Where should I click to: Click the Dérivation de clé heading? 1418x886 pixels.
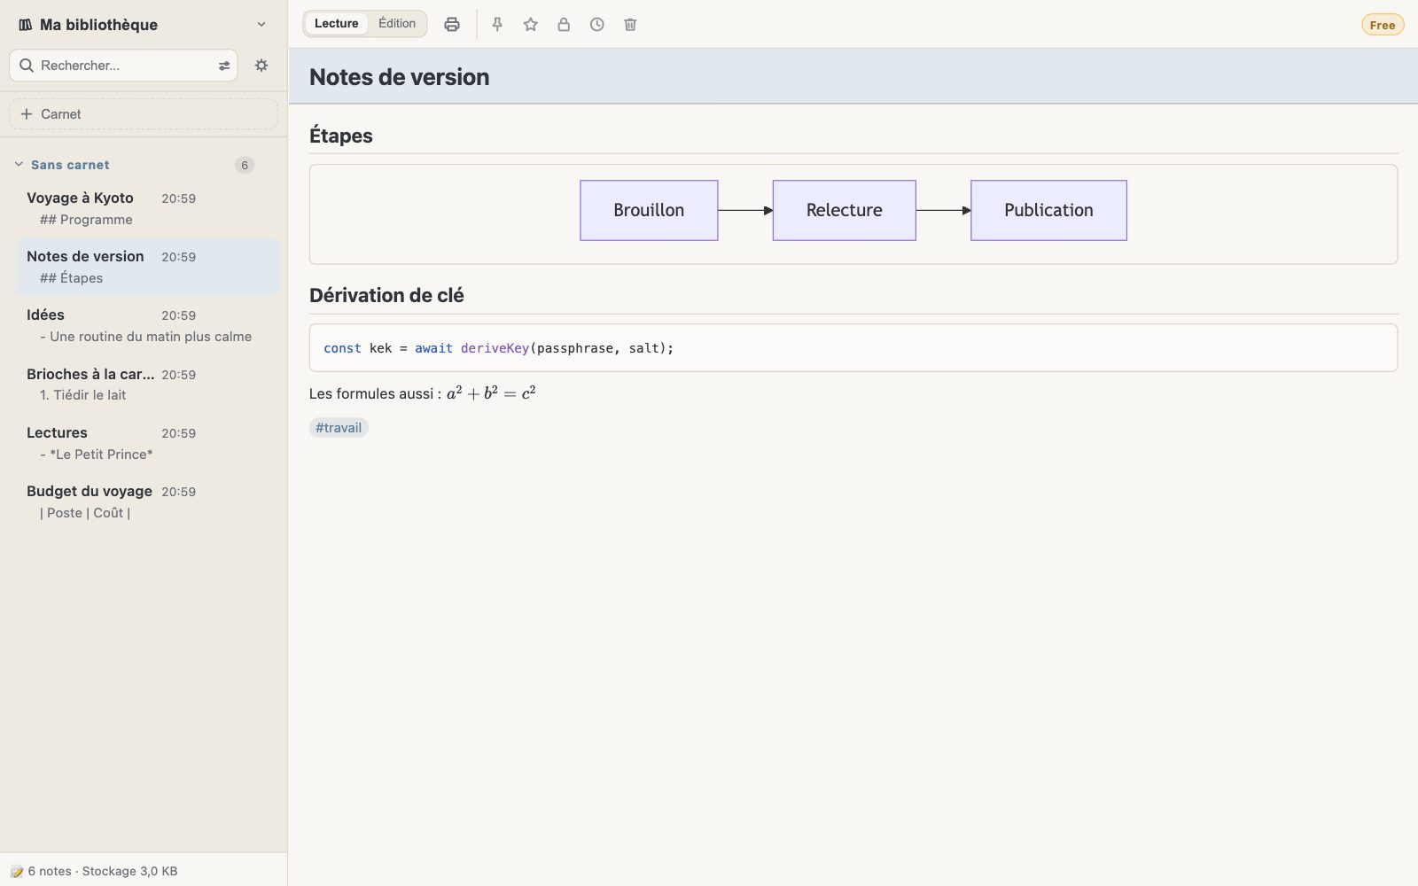pyautogui.click(x=386, y=295)
